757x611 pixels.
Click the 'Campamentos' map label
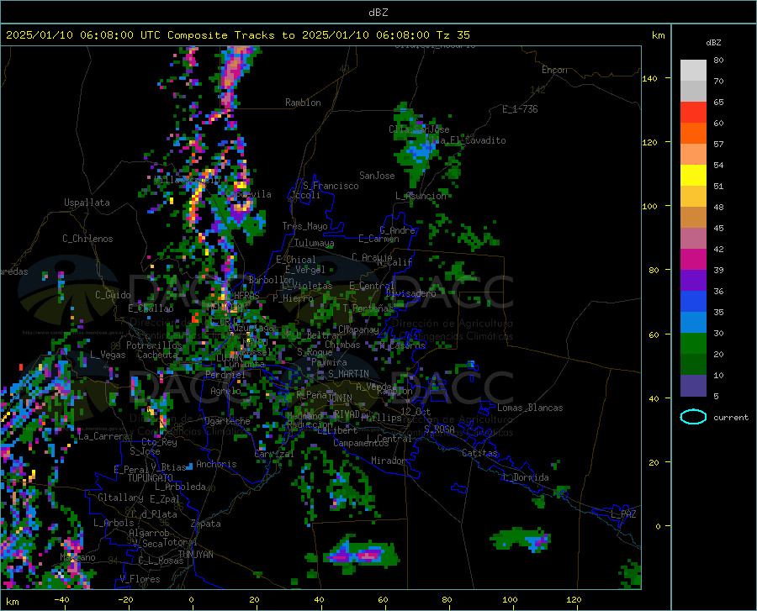(x=361, y=443)
